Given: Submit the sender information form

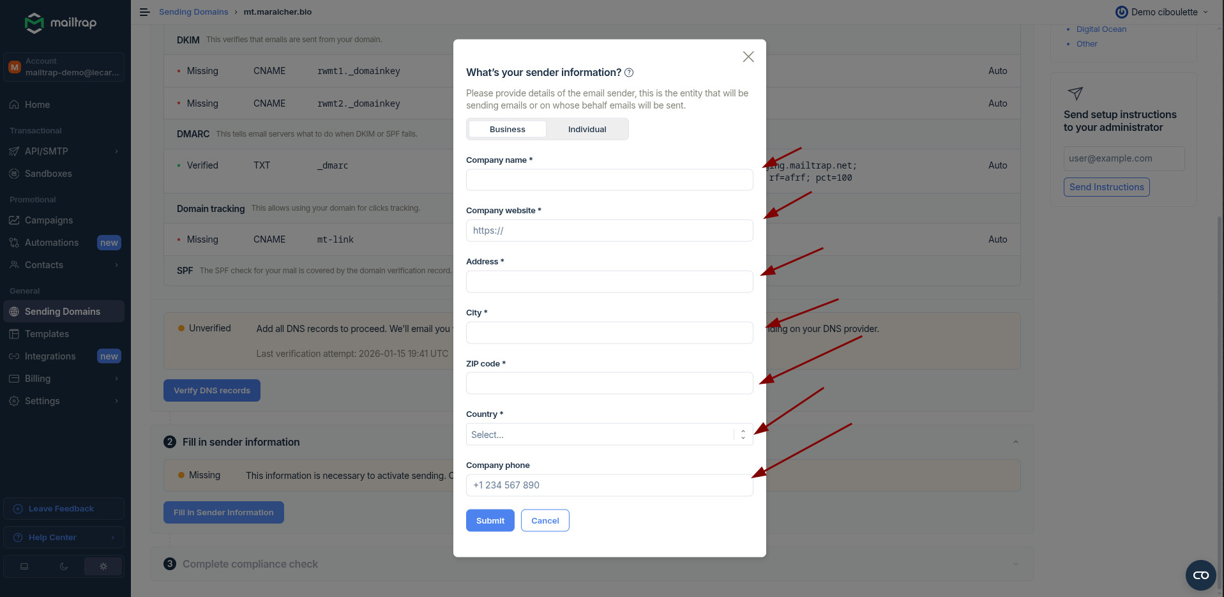Looking at the screenshot, I should click(490, 520).
